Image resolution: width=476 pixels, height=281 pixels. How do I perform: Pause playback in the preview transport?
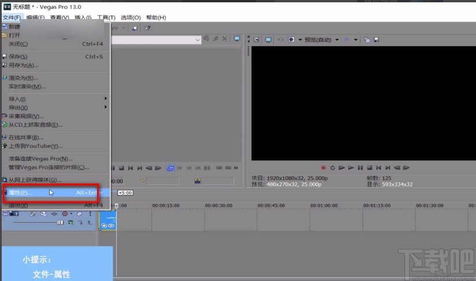pyautogui.click(x=360, y=168)
